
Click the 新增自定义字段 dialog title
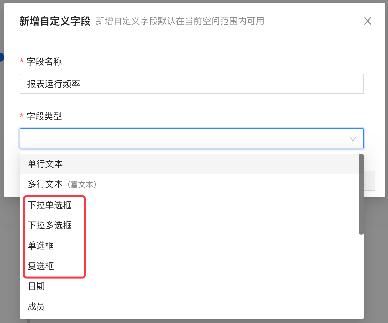pyautogui.click(x=55, y=21)
